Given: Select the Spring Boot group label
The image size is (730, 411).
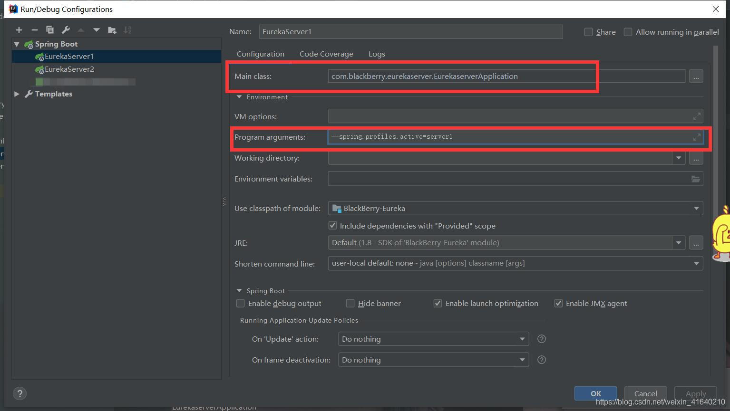Looking at the screenshot, I should (x=56, y=44).
